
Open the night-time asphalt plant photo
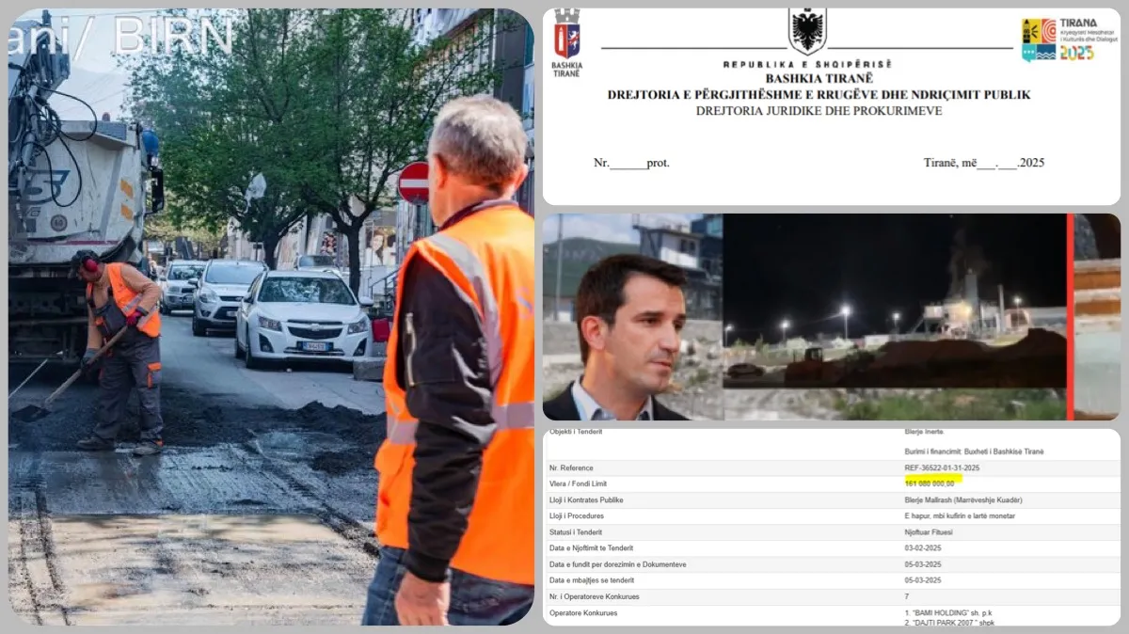point(895,301)
